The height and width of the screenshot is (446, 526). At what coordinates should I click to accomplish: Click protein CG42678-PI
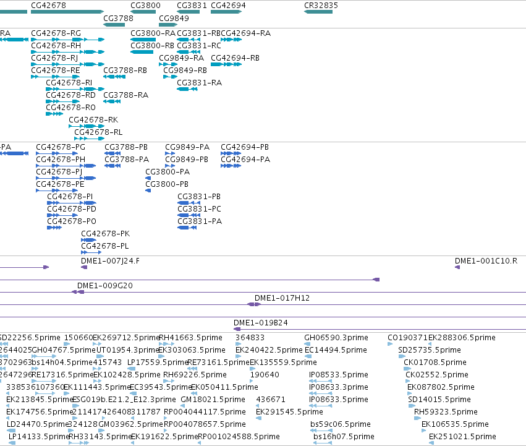click(72, 203)
